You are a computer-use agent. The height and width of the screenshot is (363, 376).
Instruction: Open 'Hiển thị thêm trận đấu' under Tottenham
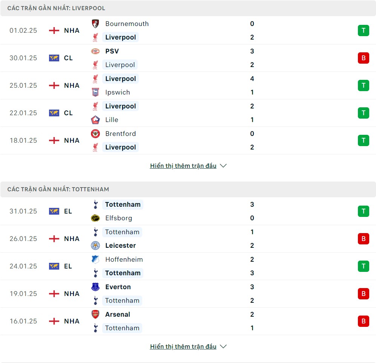183,346
